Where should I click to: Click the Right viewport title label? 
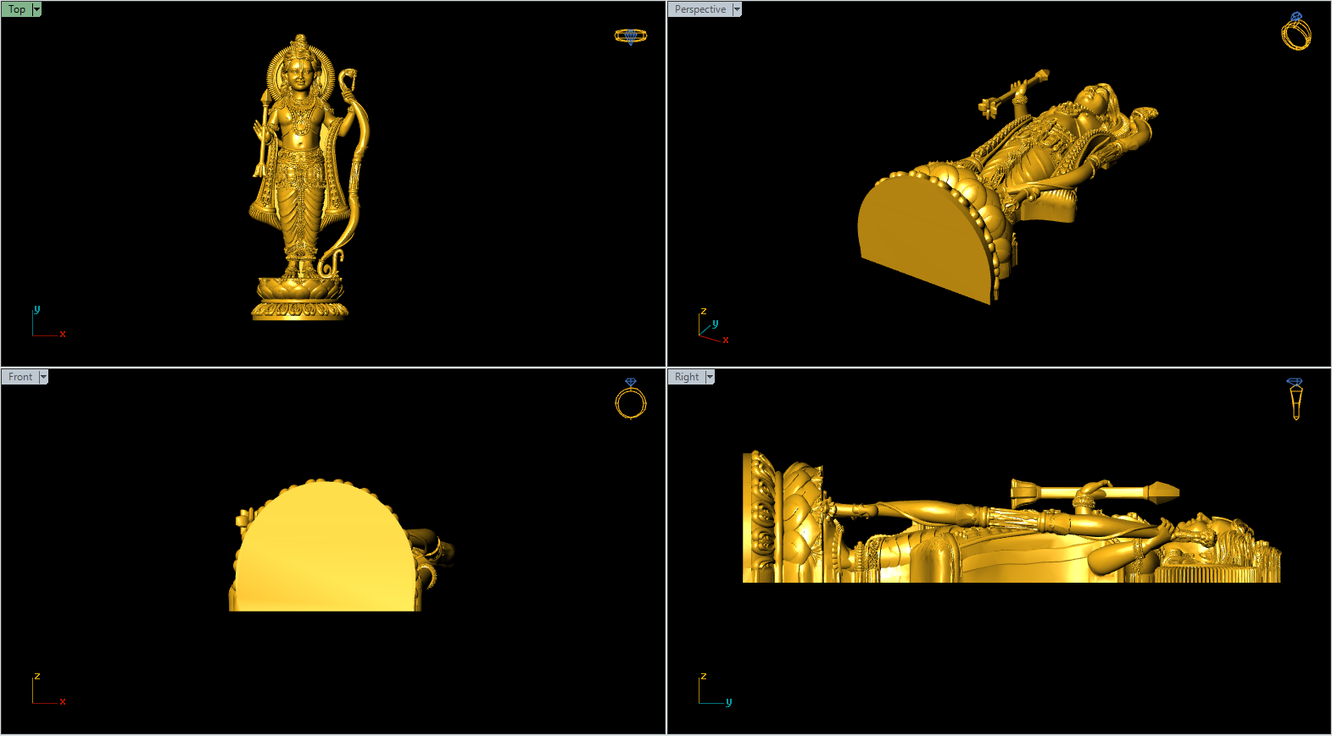(687, 377)
